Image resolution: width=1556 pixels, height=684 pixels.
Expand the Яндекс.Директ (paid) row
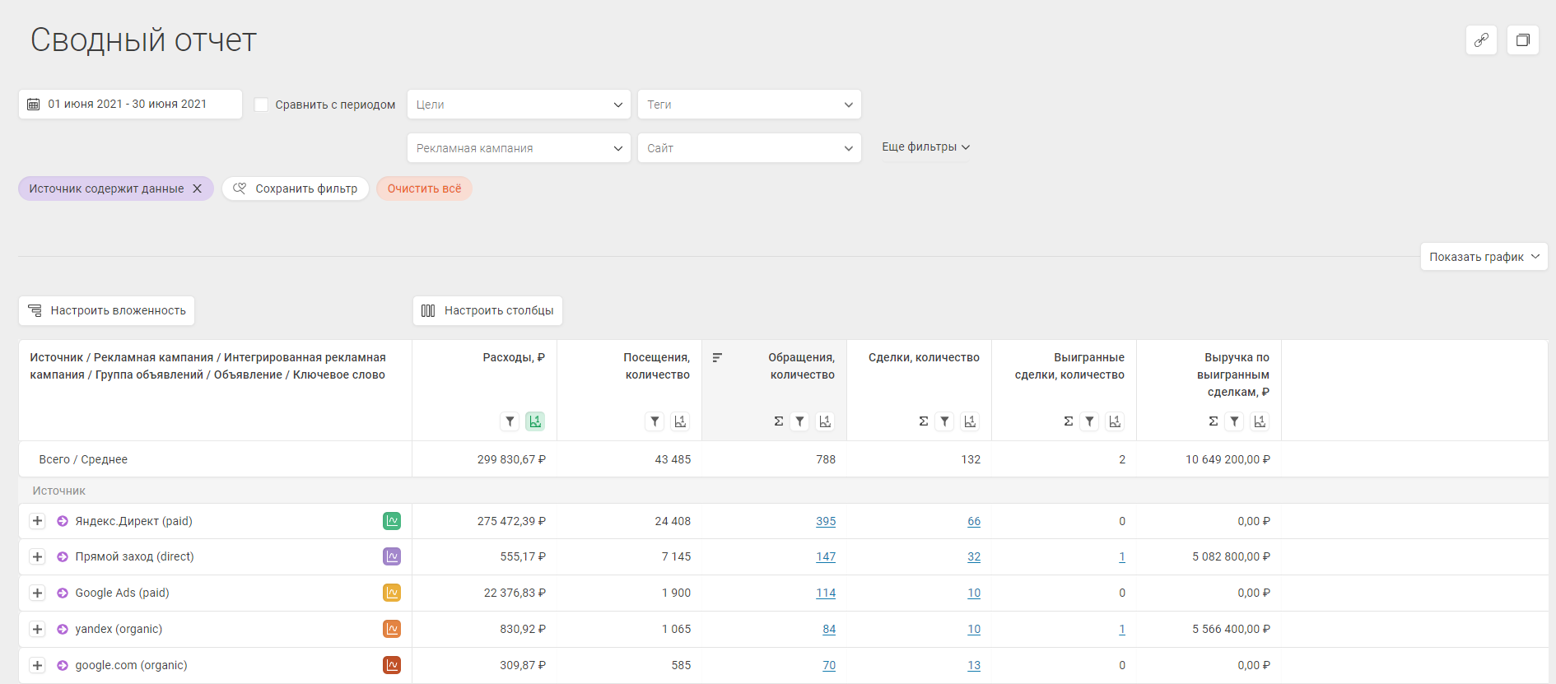pos(37,521)
